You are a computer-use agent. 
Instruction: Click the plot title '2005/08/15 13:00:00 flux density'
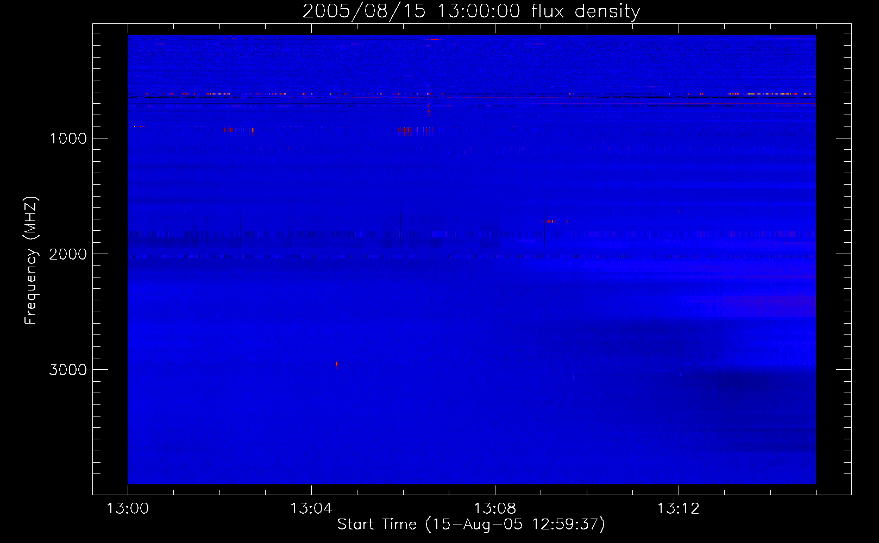(x=471, y=11)
